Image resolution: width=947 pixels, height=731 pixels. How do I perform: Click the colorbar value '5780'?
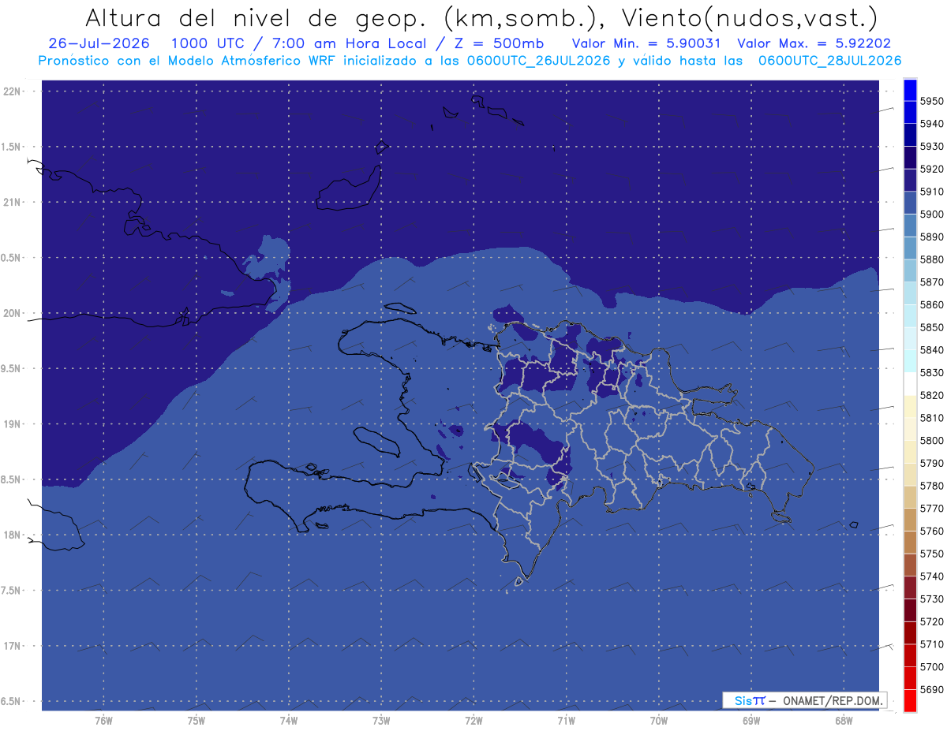pyautogui.click(x=932, y=486)
